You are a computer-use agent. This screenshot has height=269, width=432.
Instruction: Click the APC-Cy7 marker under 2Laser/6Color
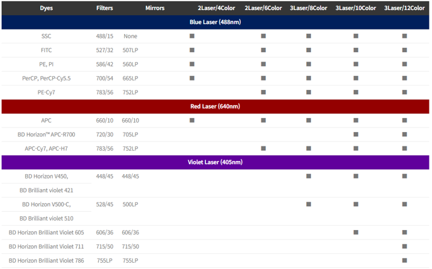click(263, 148)
